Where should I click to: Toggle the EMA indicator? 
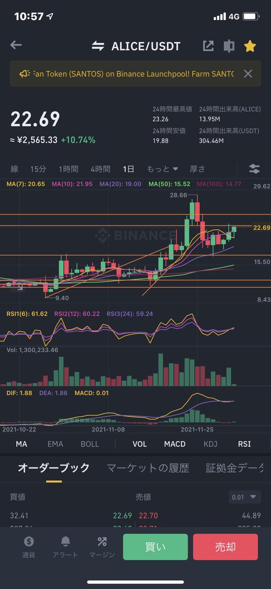[x=55, y=444]
